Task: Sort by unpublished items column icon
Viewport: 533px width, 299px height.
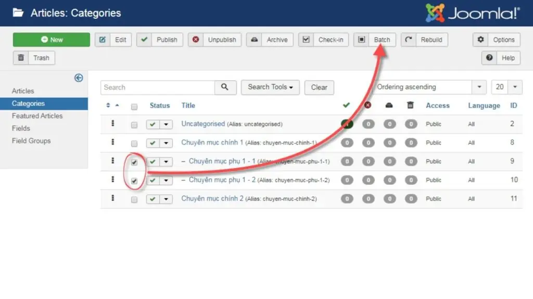Action: [368, 105]
